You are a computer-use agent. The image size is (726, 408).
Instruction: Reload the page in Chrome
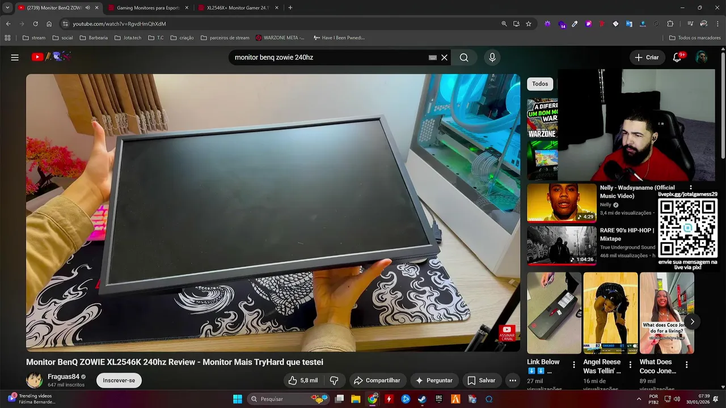pos(35,24)
